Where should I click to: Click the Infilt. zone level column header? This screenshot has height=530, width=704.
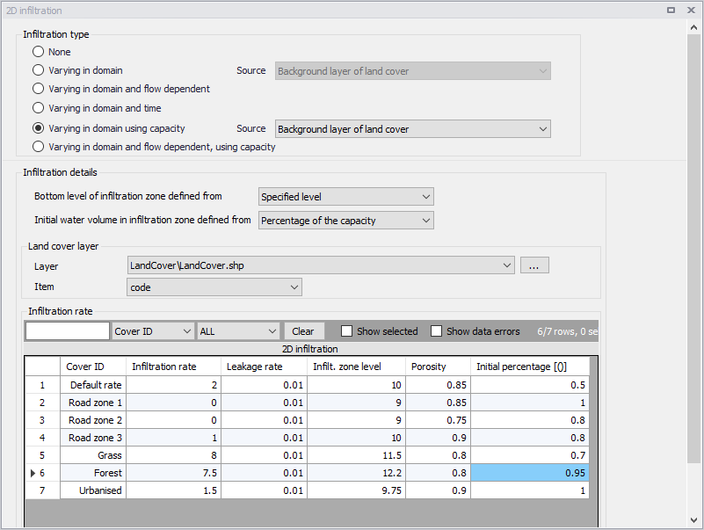357,367
